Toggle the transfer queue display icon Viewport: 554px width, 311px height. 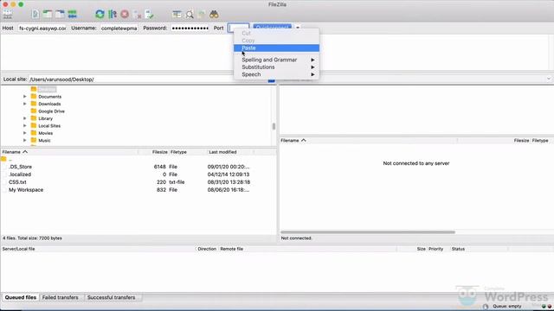coord(72,14)
